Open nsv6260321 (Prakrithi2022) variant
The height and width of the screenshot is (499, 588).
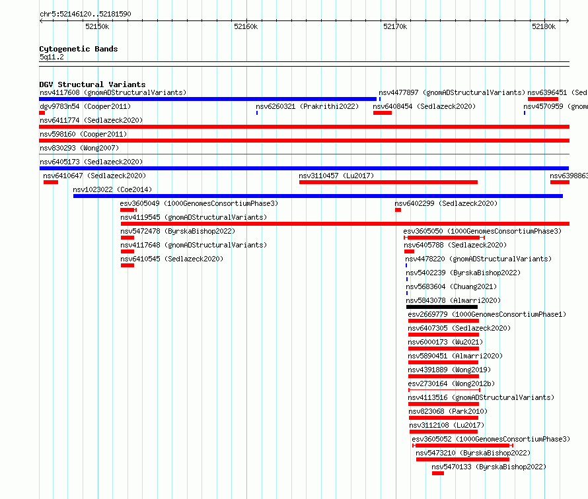[307, 106]
